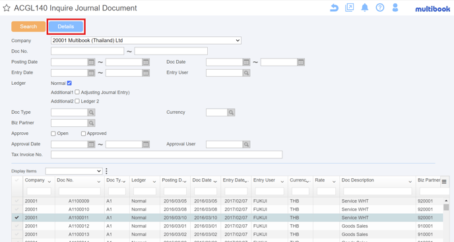Uncheck the Normal ledger checkbox
454x242 pixels.
(69, 83)
